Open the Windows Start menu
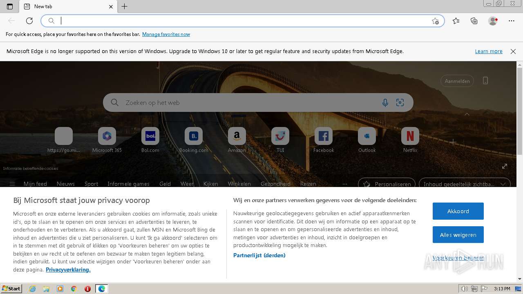523x294 pixels. coord(11,288)
